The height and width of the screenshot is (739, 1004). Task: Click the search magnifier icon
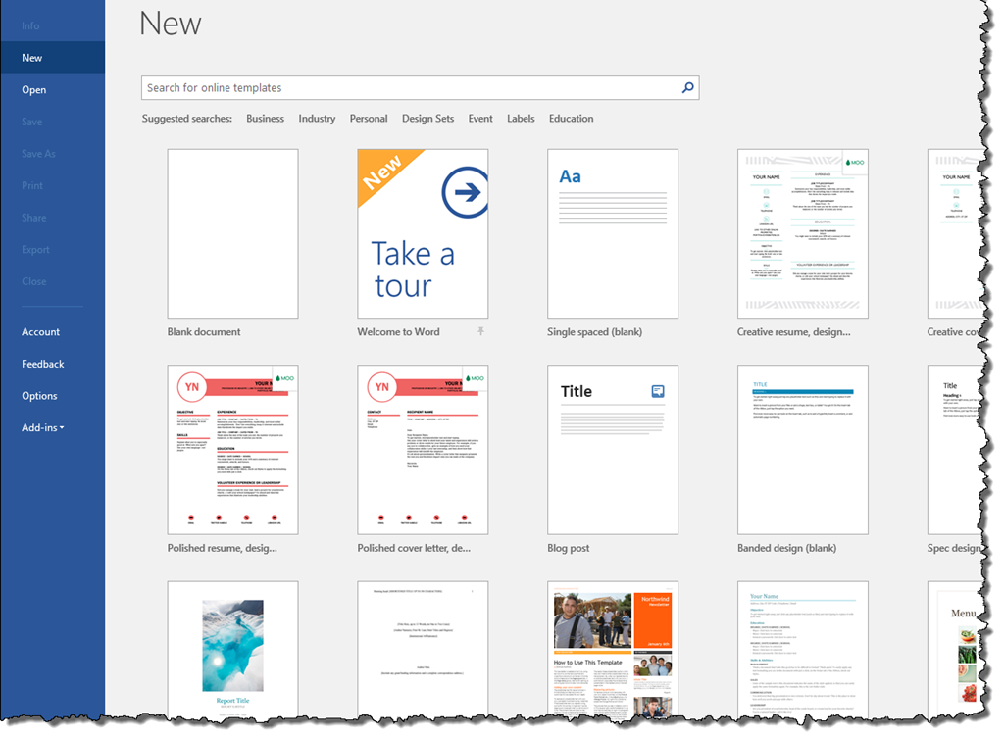(x=688, y=88)
